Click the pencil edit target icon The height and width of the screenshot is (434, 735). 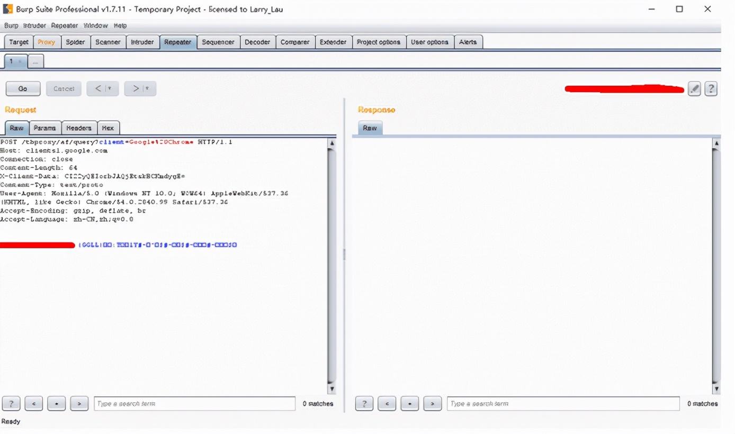(x=694, y=89)
